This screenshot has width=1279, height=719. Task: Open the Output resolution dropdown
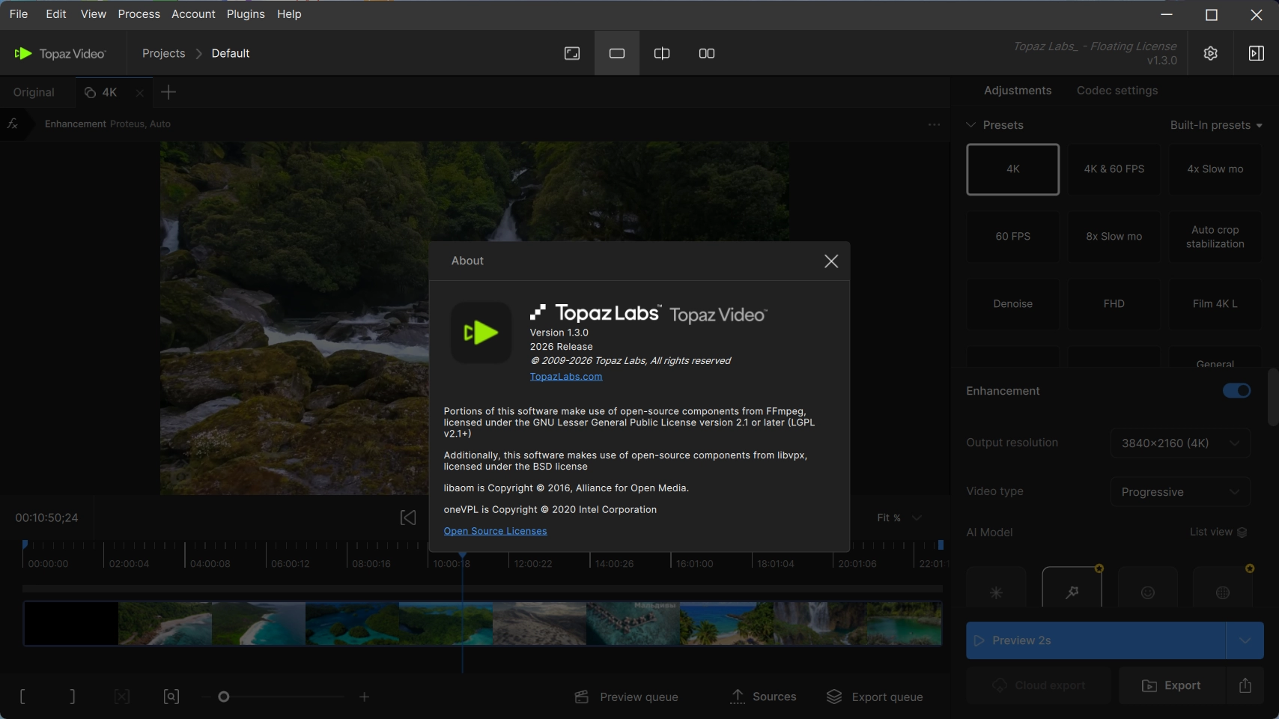coord(1180,443)
